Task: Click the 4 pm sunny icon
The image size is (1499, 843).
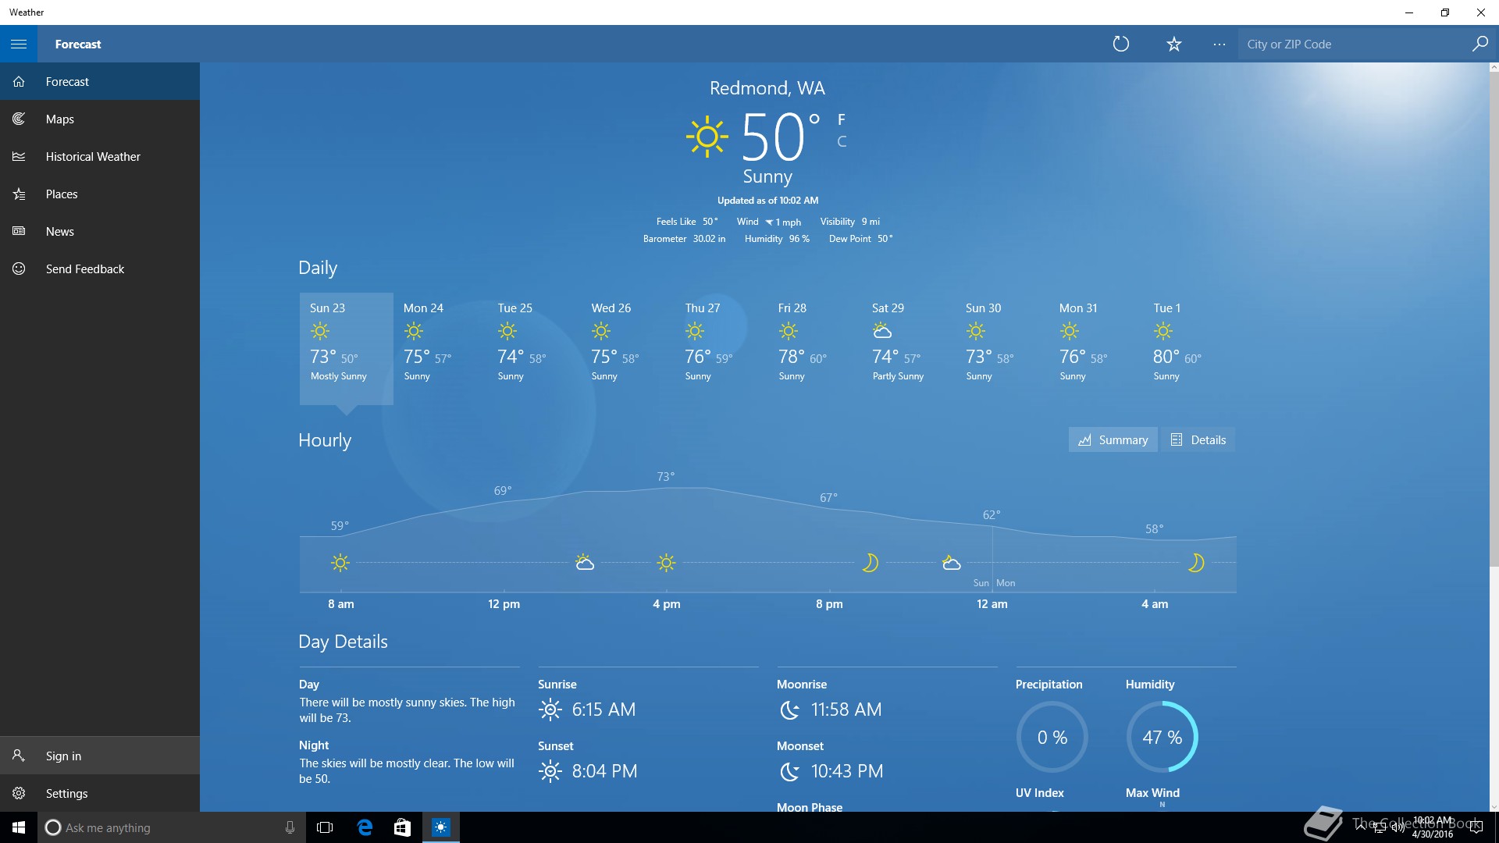Action: 666,562
